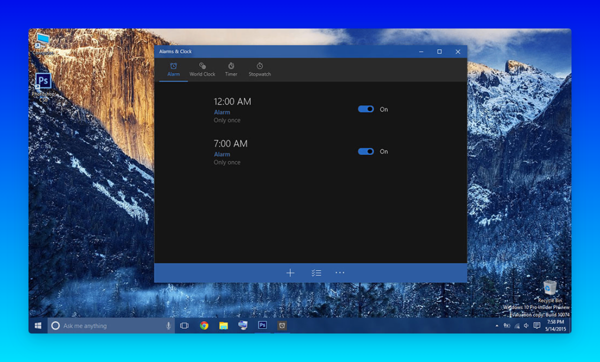Switch to the World Clock tab

[202, 69]
